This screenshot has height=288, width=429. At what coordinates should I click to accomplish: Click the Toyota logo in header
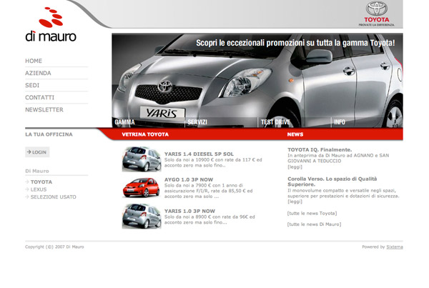click(x=377, y=14)
